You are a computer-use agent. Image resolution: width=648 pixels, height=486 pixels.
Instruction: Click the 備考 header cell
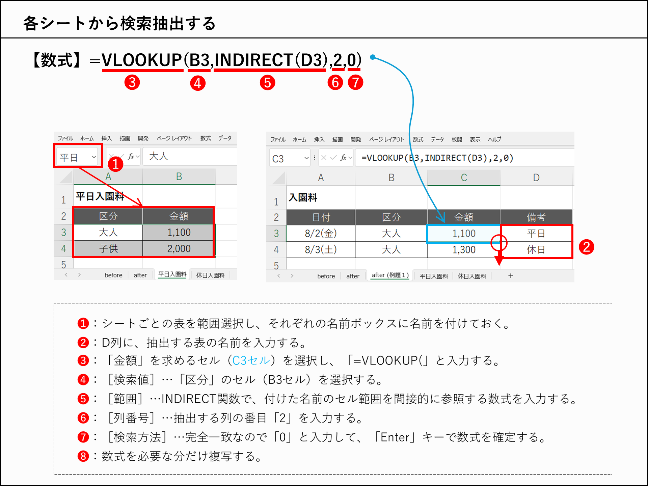click(536, 217)
